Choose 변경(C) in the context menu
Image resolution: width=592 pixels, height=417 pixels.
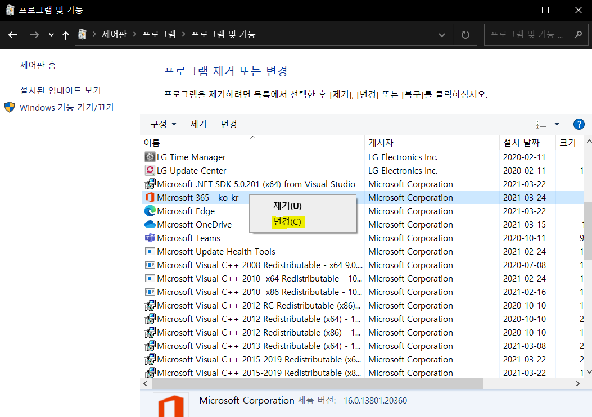coord(287,222)
